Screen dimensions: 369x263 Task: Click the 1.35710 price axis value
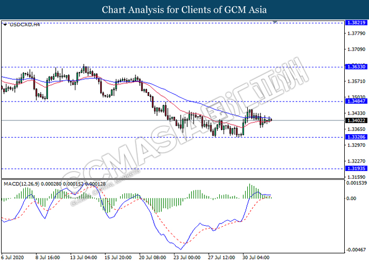click(x=356, y=81)
